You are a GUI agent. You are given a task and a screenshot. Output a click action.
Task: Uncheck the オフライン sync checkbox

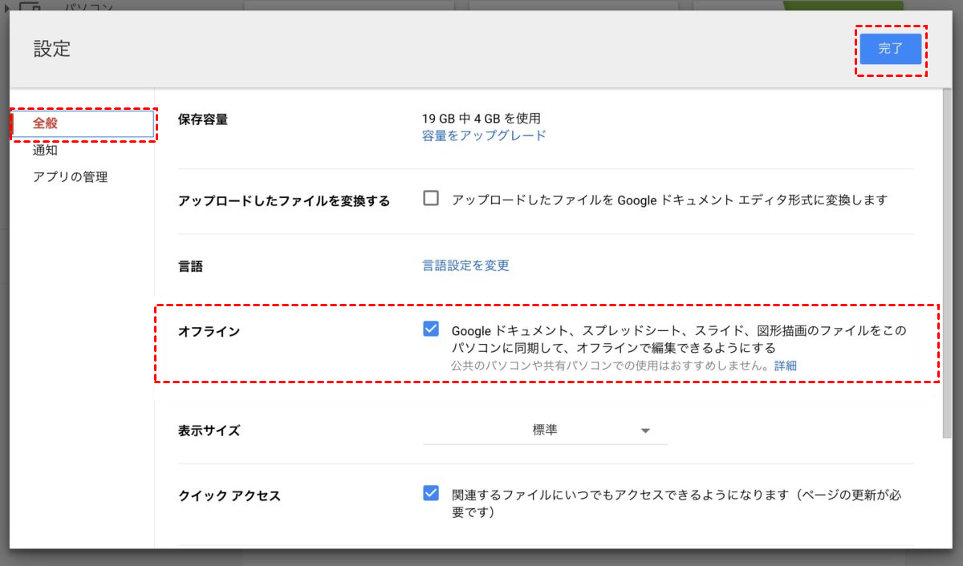coord(431,329)
